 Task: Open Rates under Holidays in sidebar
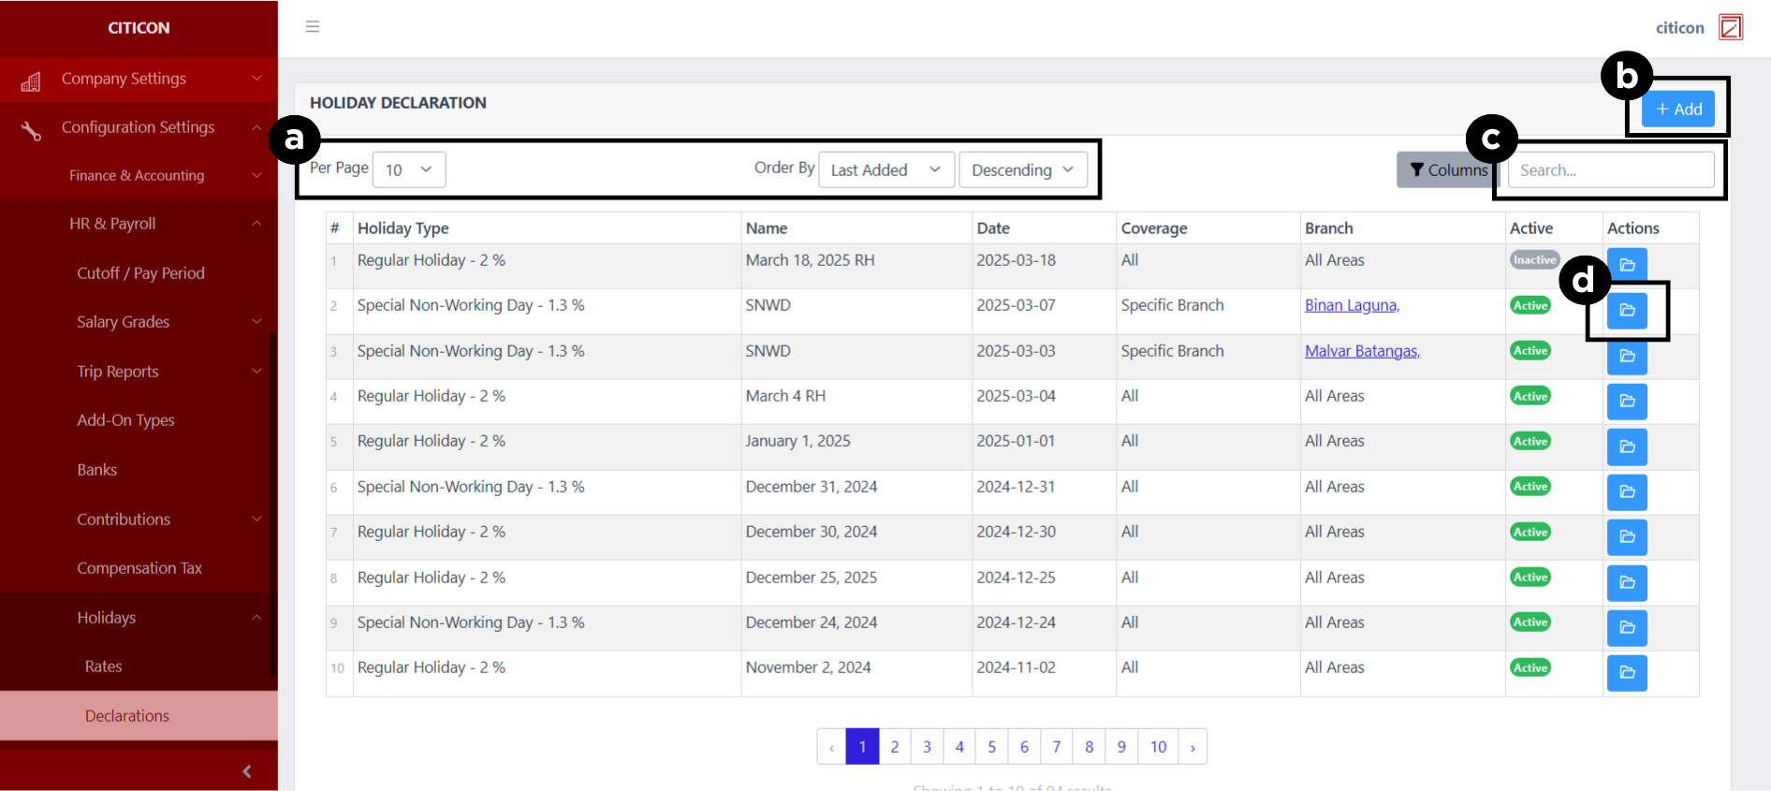click(x=104, y=666)
